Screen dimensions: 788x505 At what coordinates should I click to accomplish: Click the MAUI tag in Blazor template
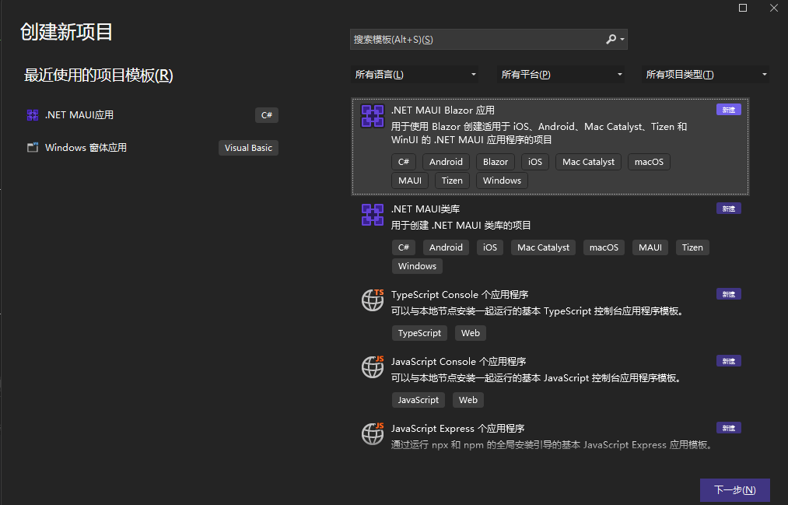tap(410, 181)
